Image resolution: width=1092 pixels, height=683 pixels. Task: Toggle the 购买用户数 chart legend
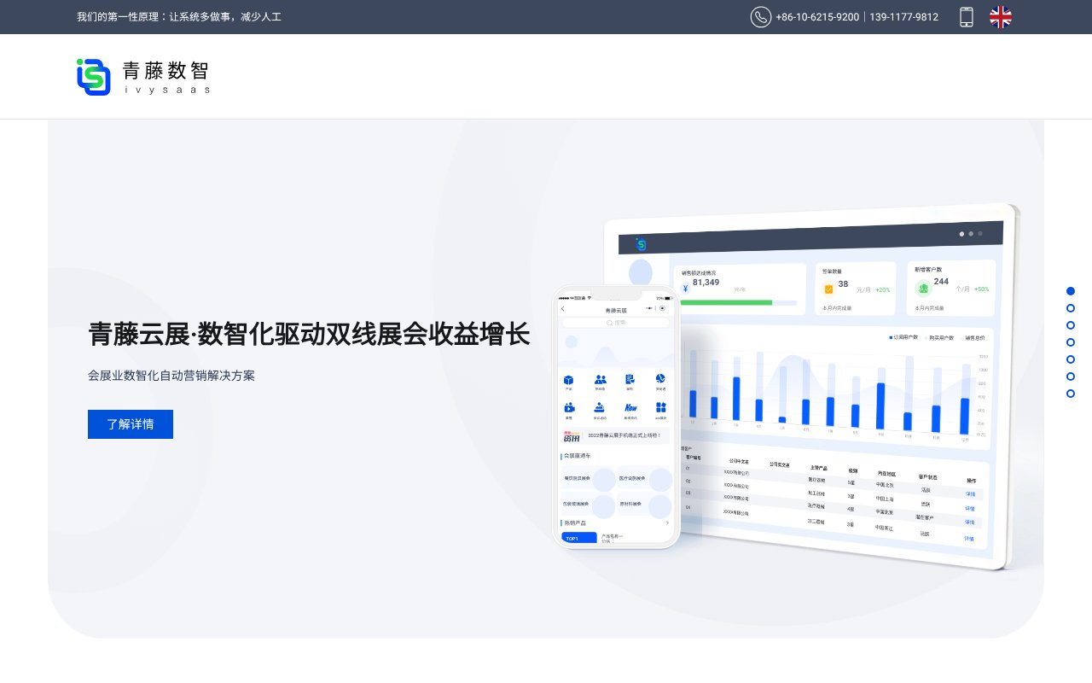[x=940, y=338]
